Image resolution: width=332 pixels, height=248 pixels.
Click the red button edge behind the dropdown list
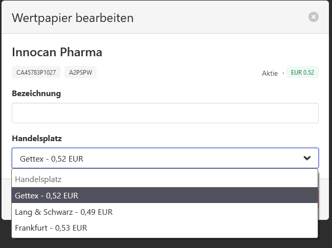click(x=318, y=199)
